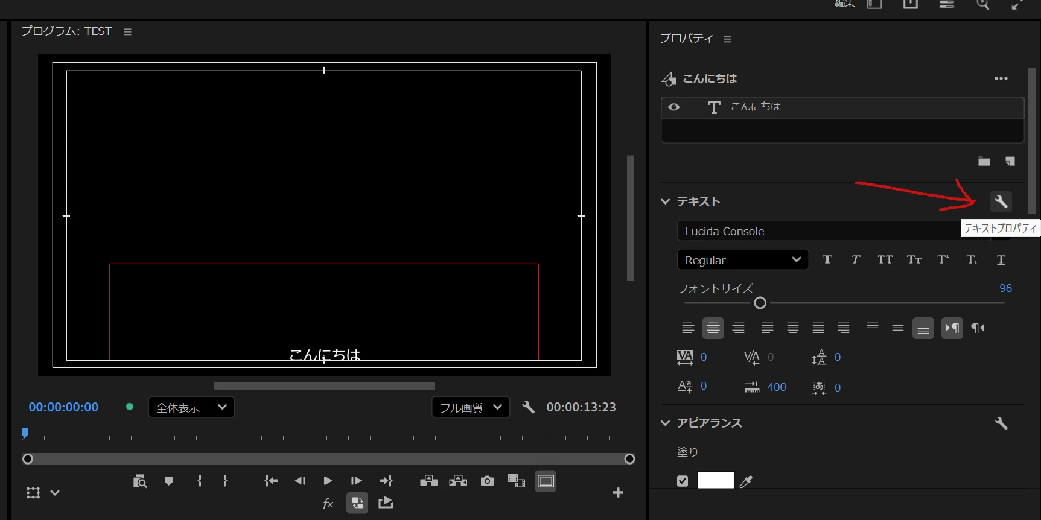Viewport: 1041px width, 520px height.
Task: Toggle Faux Italic style
Action: [x=856, y=259]
